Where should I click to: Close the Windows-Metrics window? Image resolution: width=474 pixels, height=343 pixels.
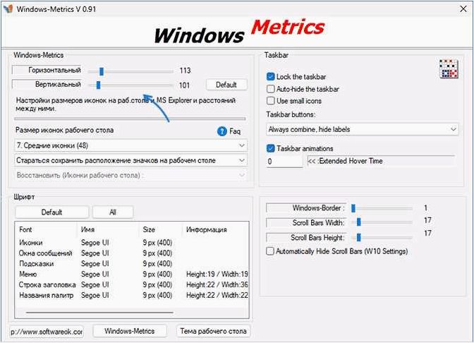tap(463, 8)
